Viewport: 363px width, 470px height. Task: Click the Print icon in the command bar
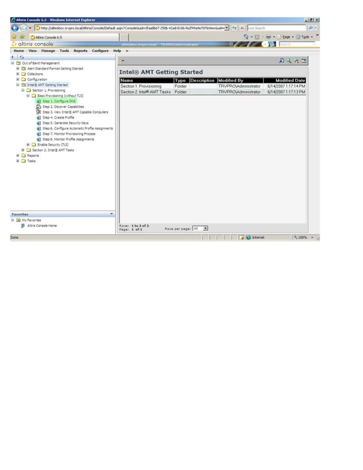(268, 37)
